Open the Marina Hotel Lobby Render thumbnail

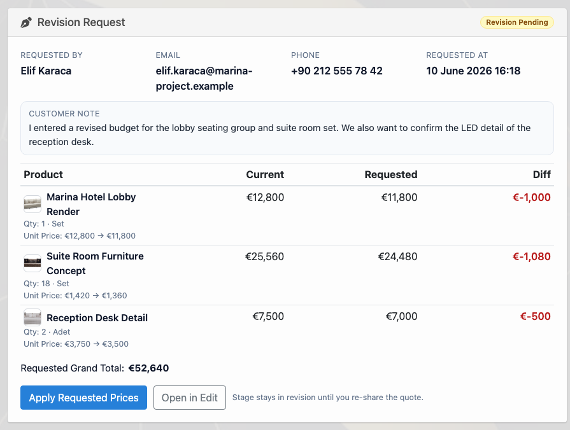tap(32, 204)
